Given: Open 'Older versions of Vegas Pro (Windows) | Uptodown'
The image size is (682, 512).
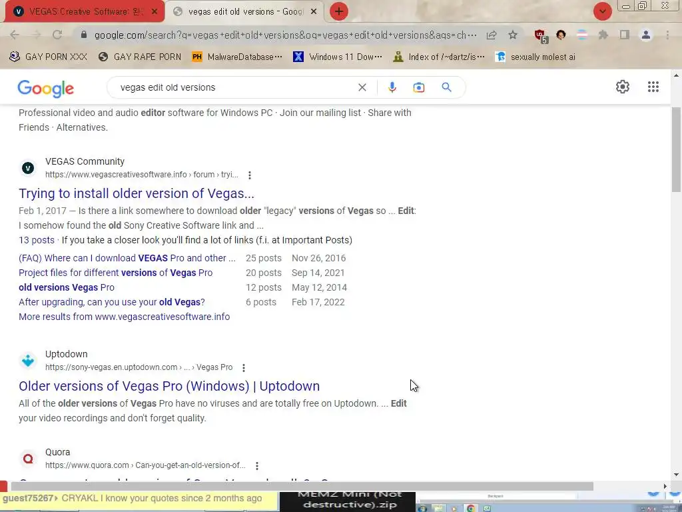Looking at the screenshot, I should click(x=169, y=386).
